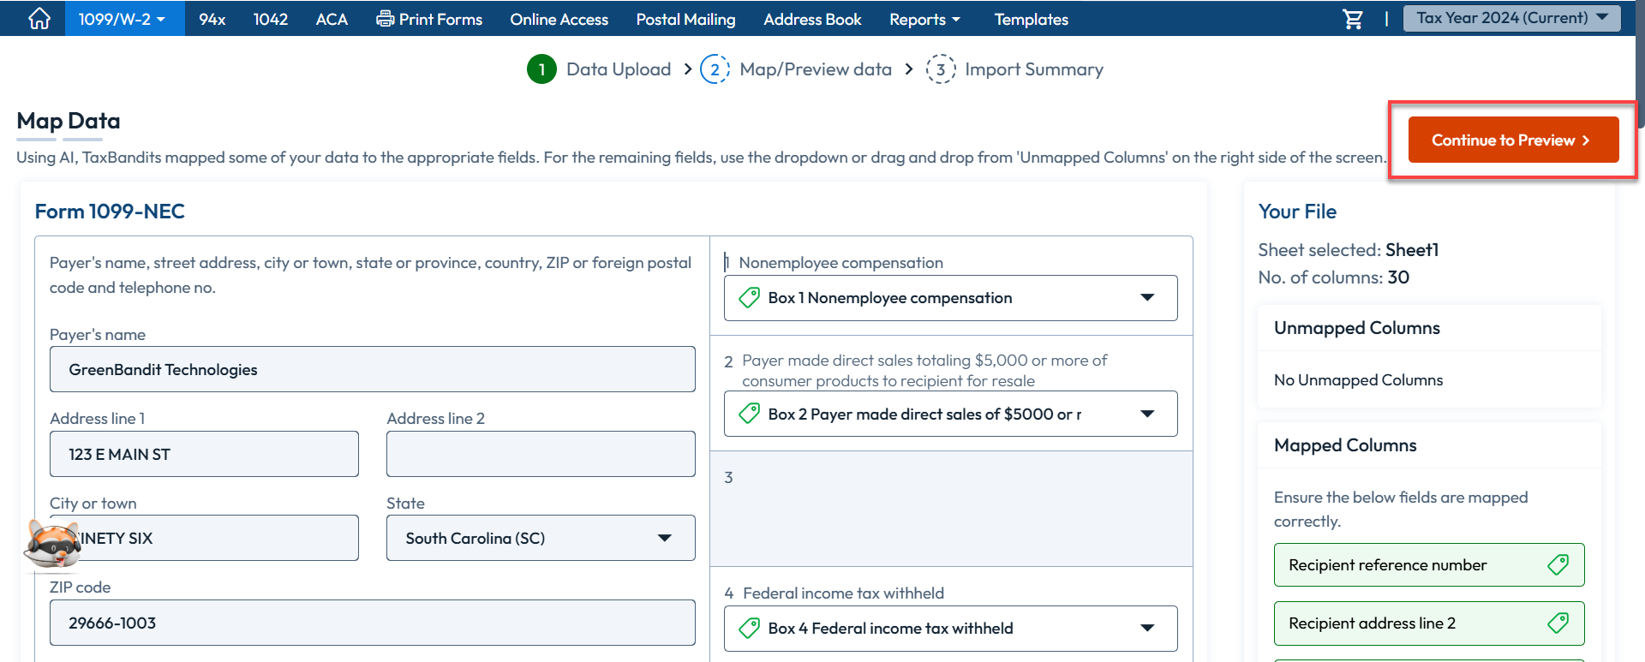The width and height of the screenshot is (1645, 662).
Task: Click the Import Summary step label
Action: [x=1034, y=69]
